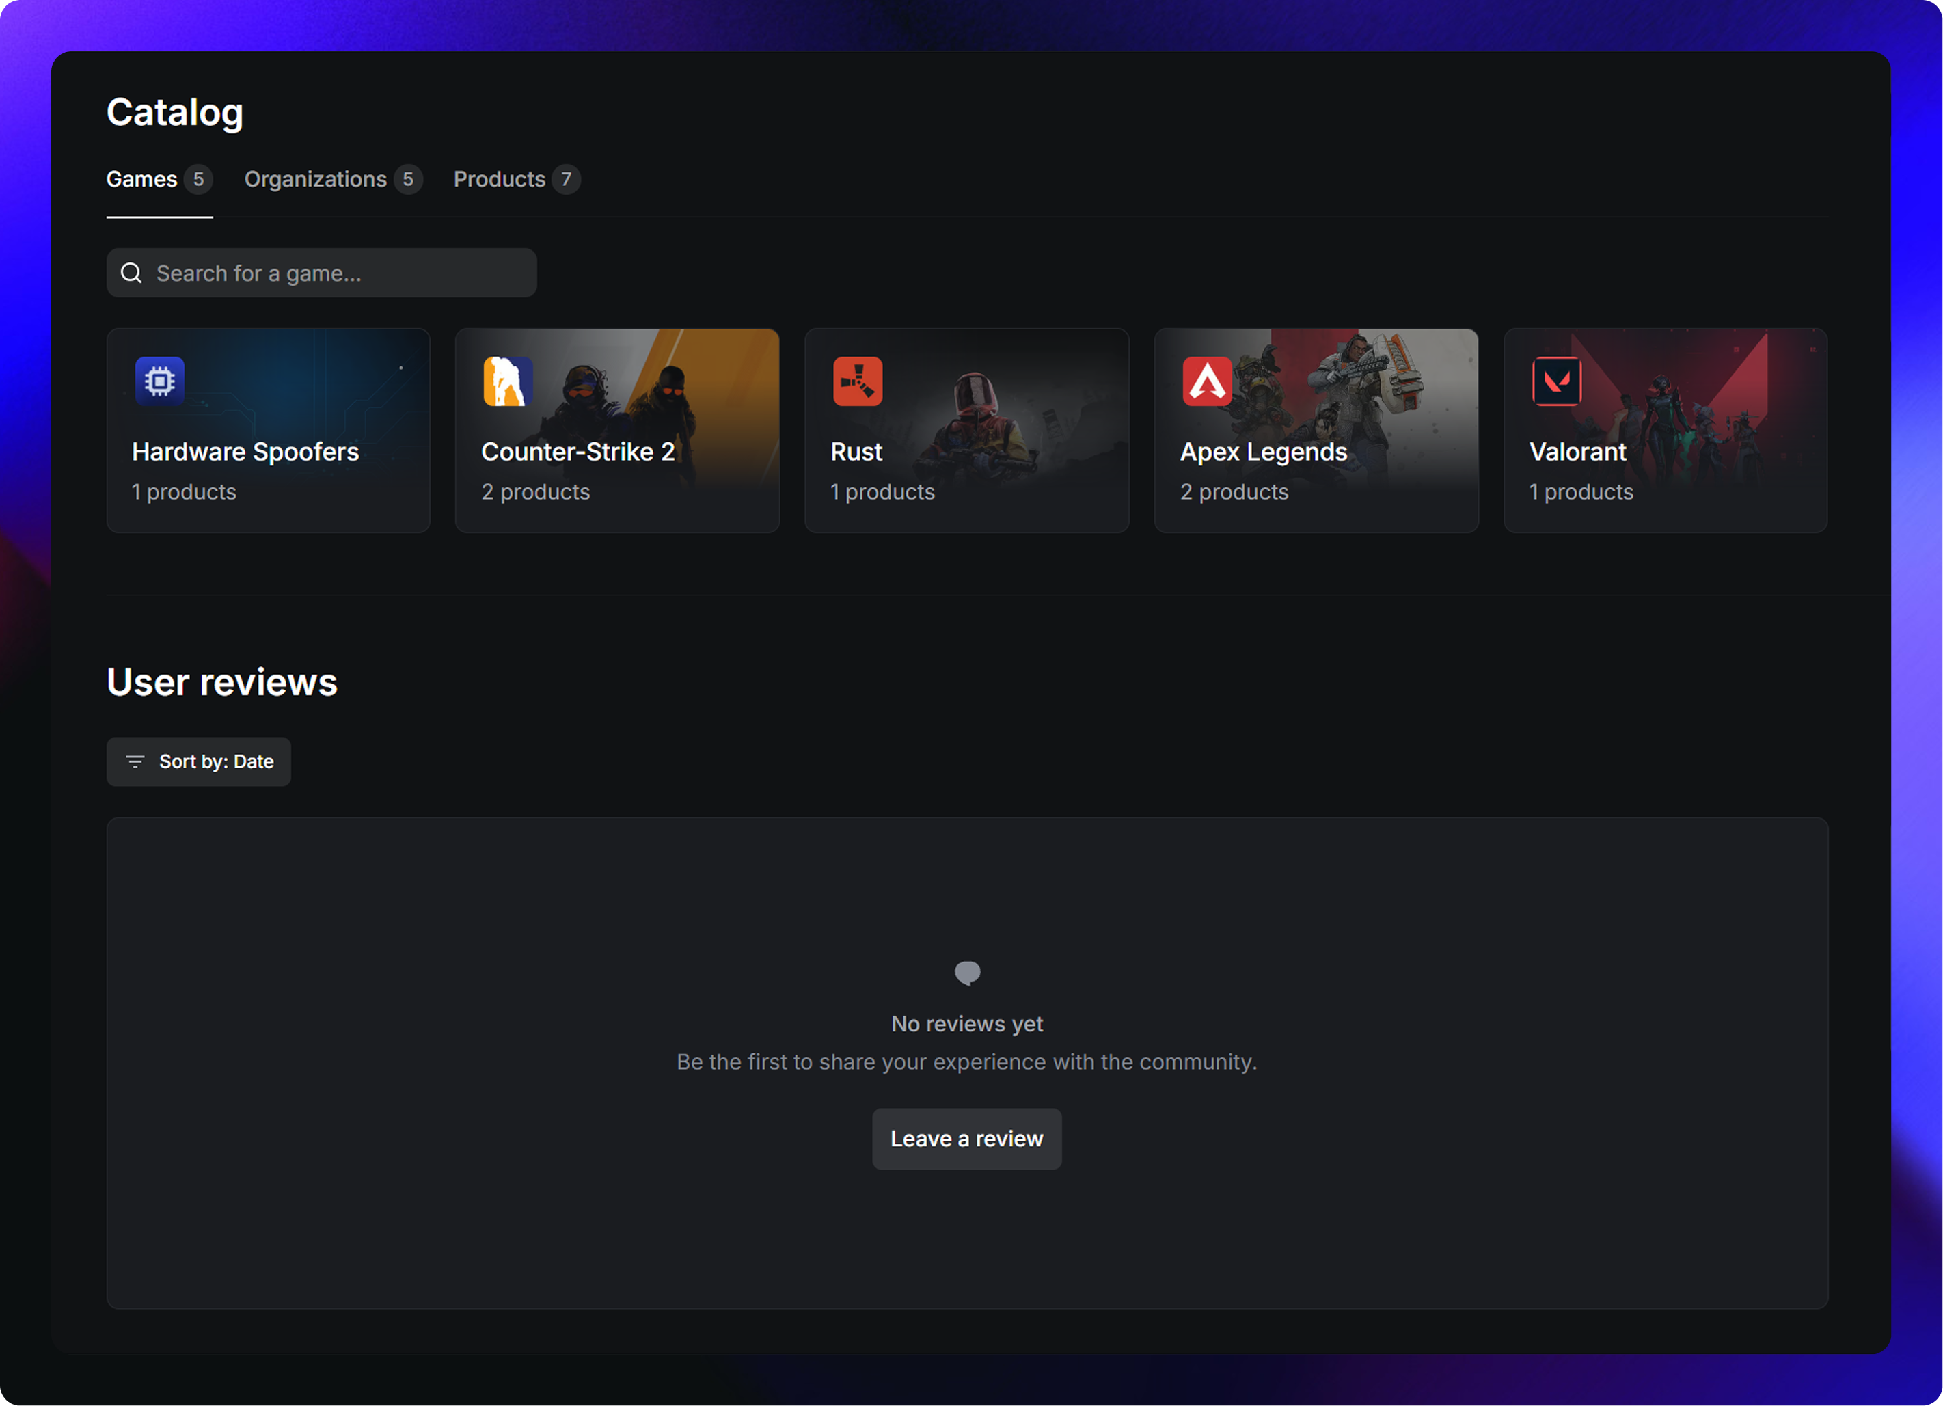Click the Products tab count badge 7
The width and height of the screenshot is (1943, 1406).
tap(567, 179)
